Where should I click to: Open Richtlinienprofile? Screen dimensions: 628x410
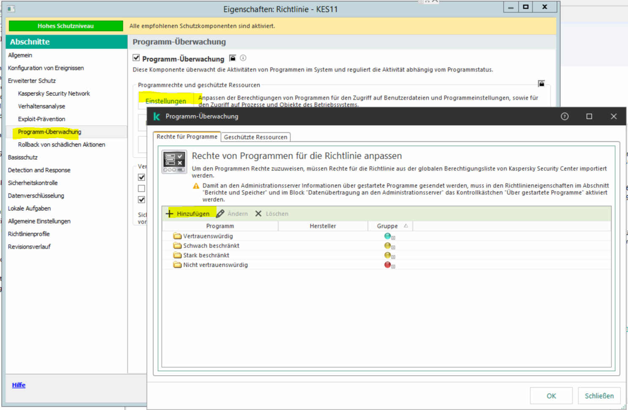pos(29,234)
